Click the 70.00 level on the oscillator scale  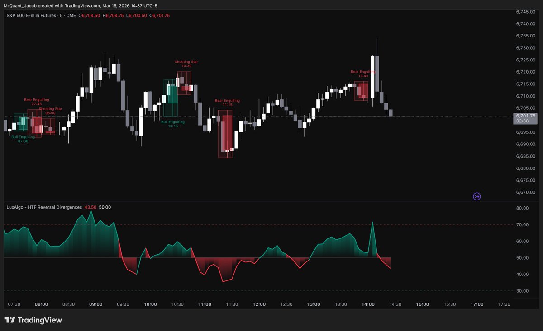tap(522, 225)
